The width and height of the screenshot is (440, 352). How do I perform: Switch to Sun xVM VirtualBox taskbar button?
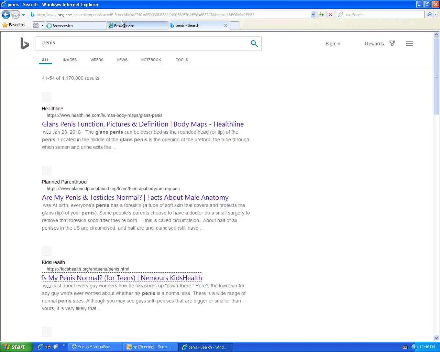(x=95, y=347)
